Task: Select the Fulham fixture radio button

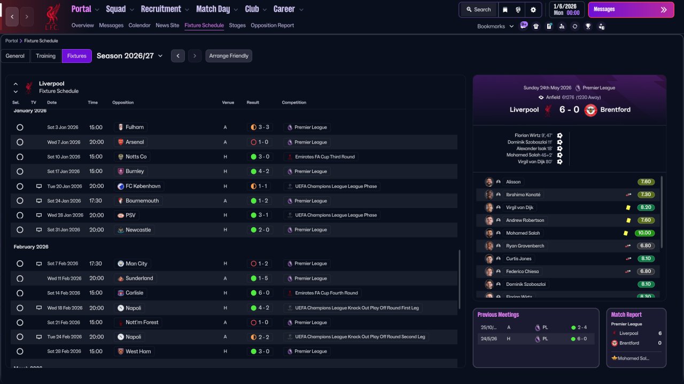Action: pyautogui.click(x=20, y=127)
